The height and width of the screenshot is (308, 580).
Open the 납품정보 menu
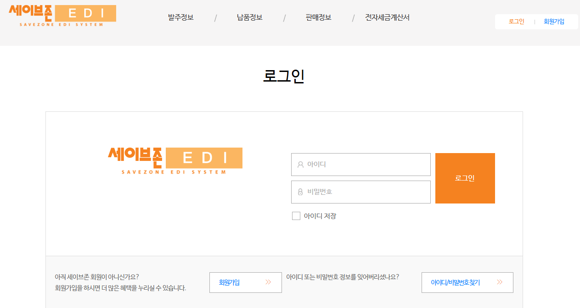[250, 17]
